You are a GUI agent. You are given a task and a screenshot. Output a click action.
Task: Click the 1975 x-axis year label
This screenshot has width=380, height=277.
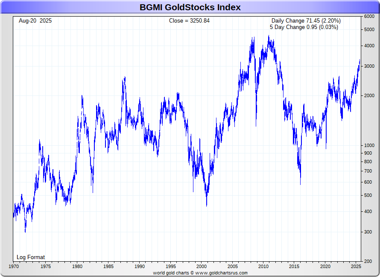pos(46,267)
